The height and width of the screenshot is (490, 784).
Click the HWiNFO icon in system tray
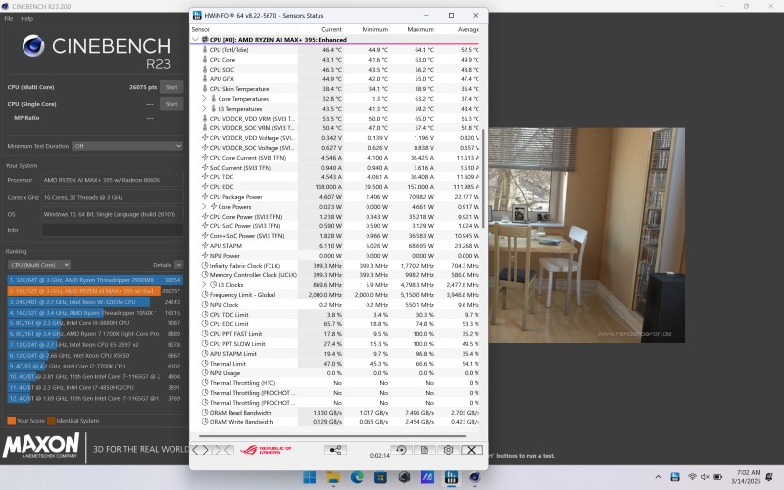pyautogui.click(x=675, y=477)
